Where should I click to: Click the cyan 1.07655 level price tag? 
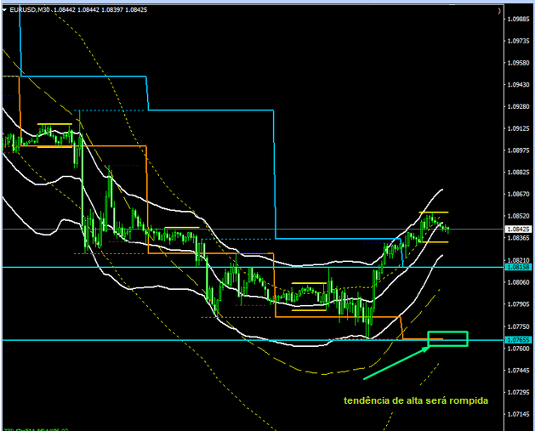517,340
